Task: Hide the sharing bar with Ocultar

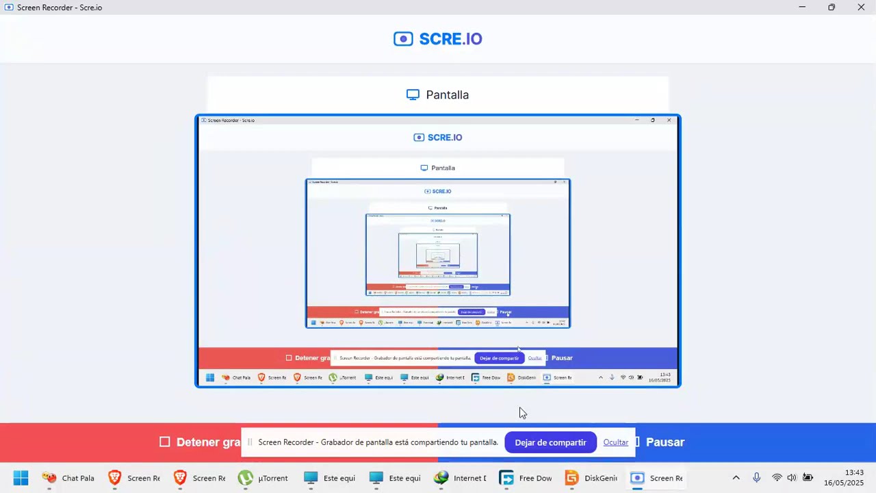Action: tap(615, 442)
